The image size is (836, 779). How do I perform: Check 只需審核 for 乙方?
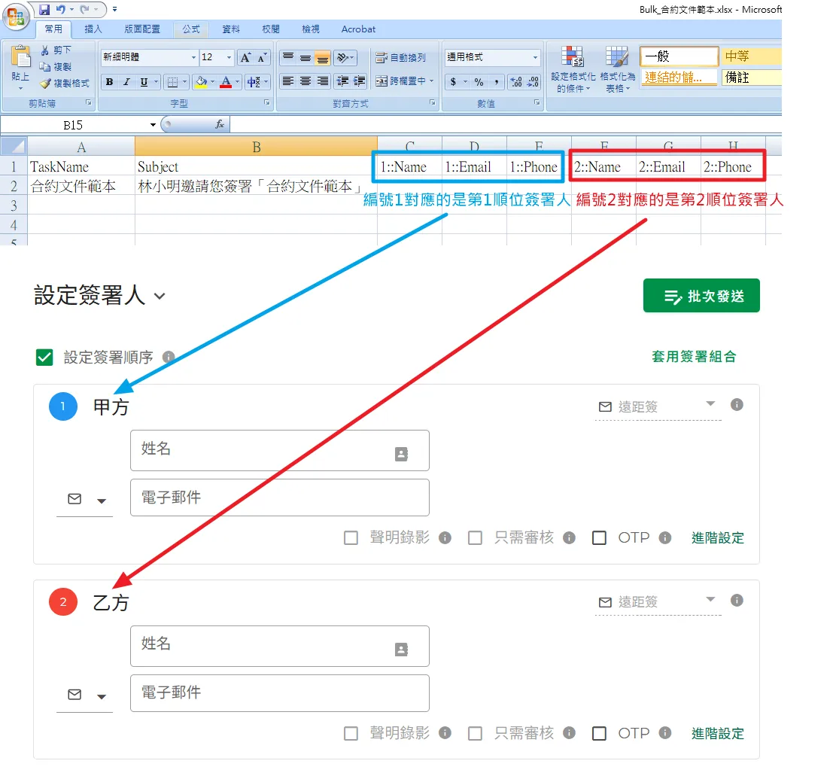475,733
